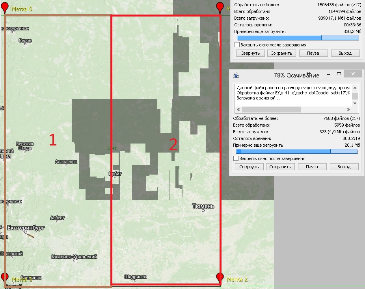This screenshot has height=289, width=365.
Task: Tick 'Закрыть окно после завершения' in the upper download dialog
Action: tap(237, 45)
